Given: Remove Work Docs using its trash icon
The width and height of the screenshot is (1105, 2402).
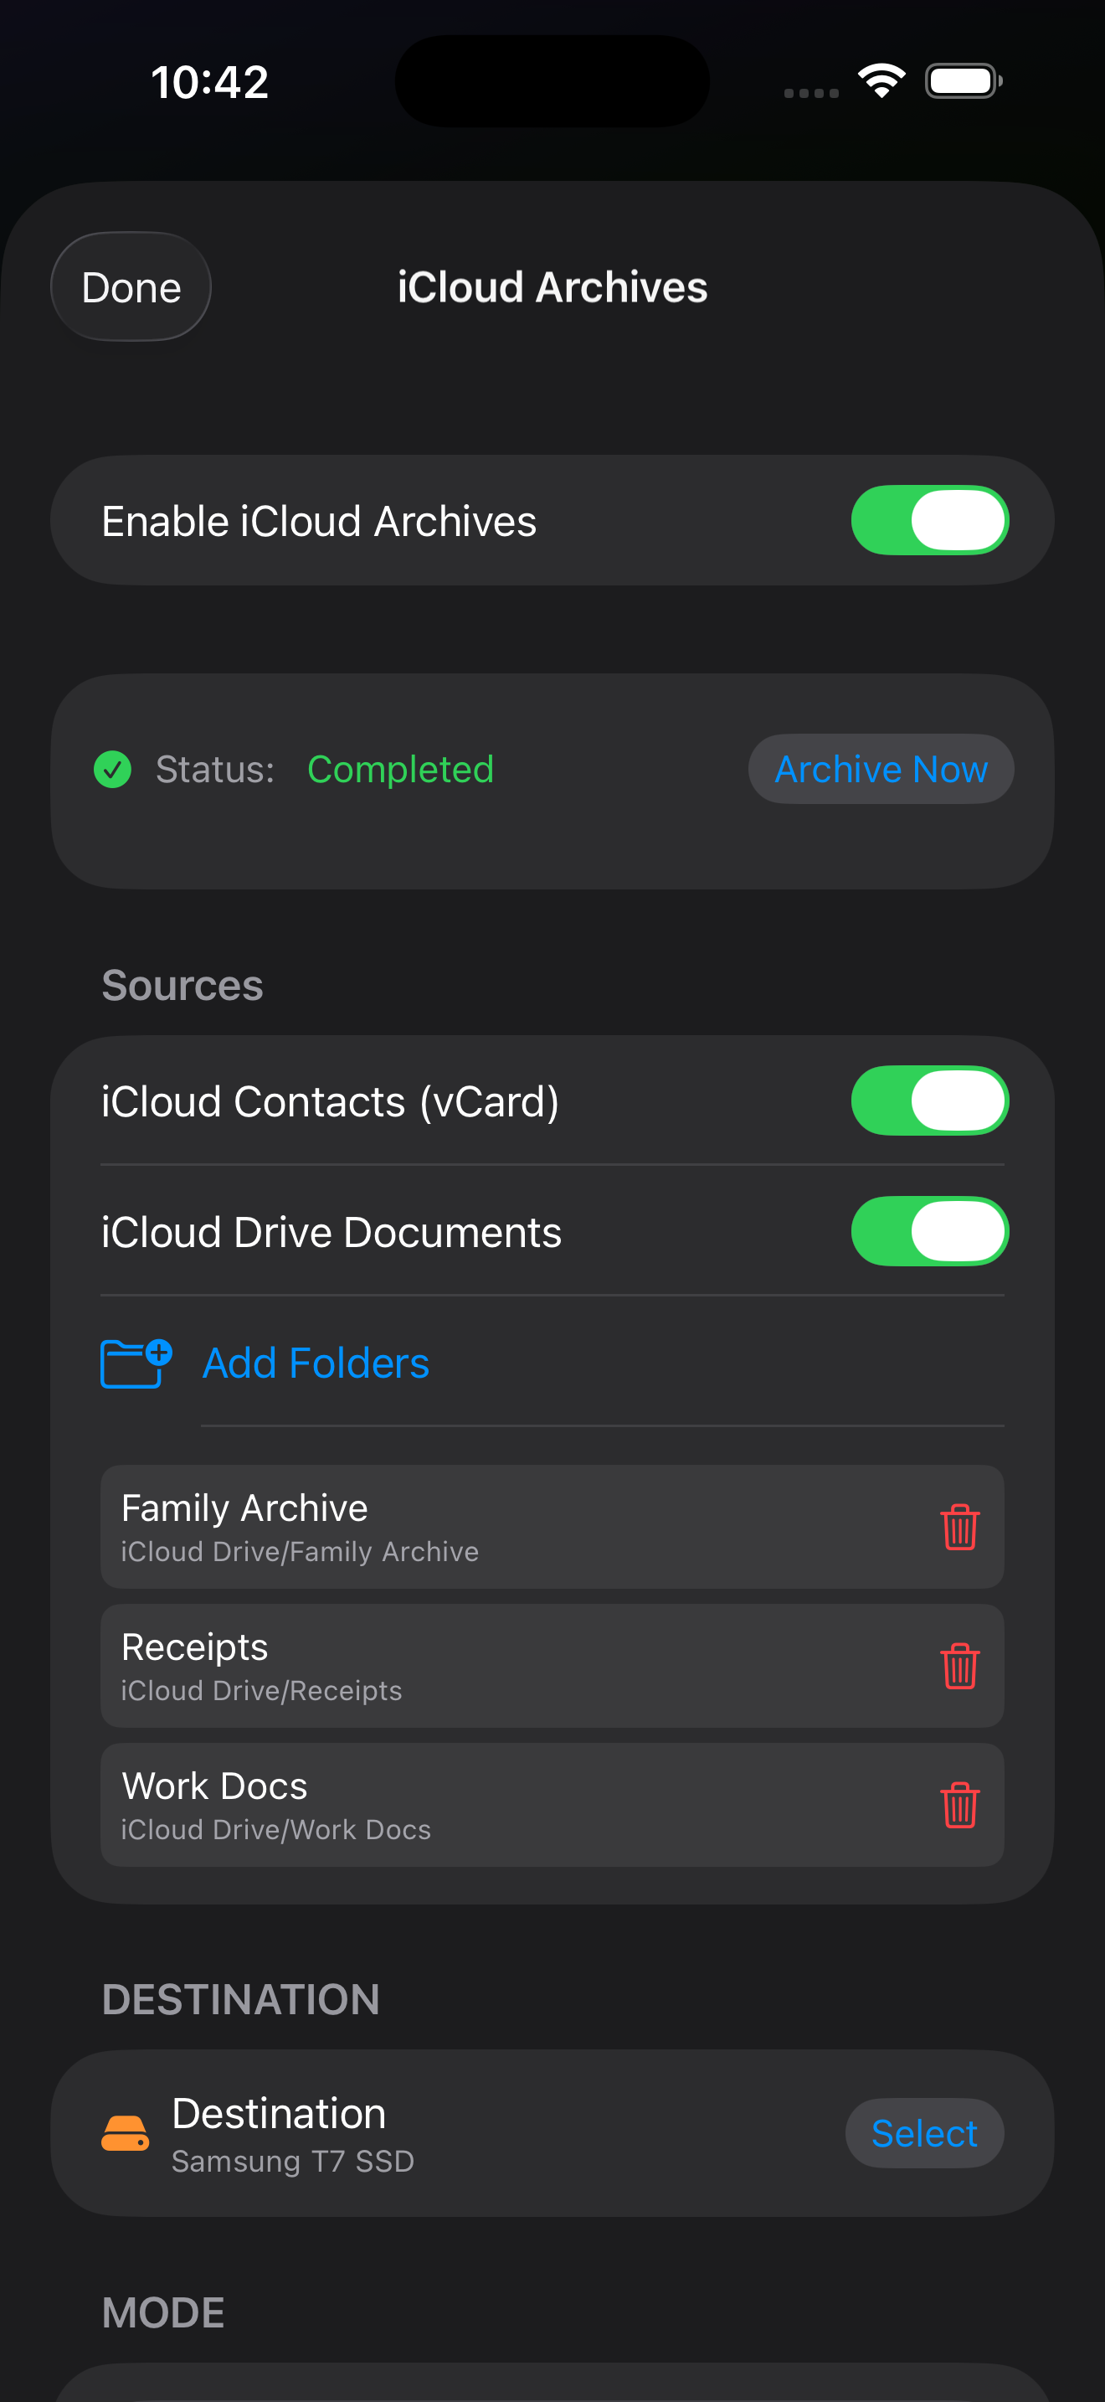Looking at the screenshot, I should point(959,1804).
